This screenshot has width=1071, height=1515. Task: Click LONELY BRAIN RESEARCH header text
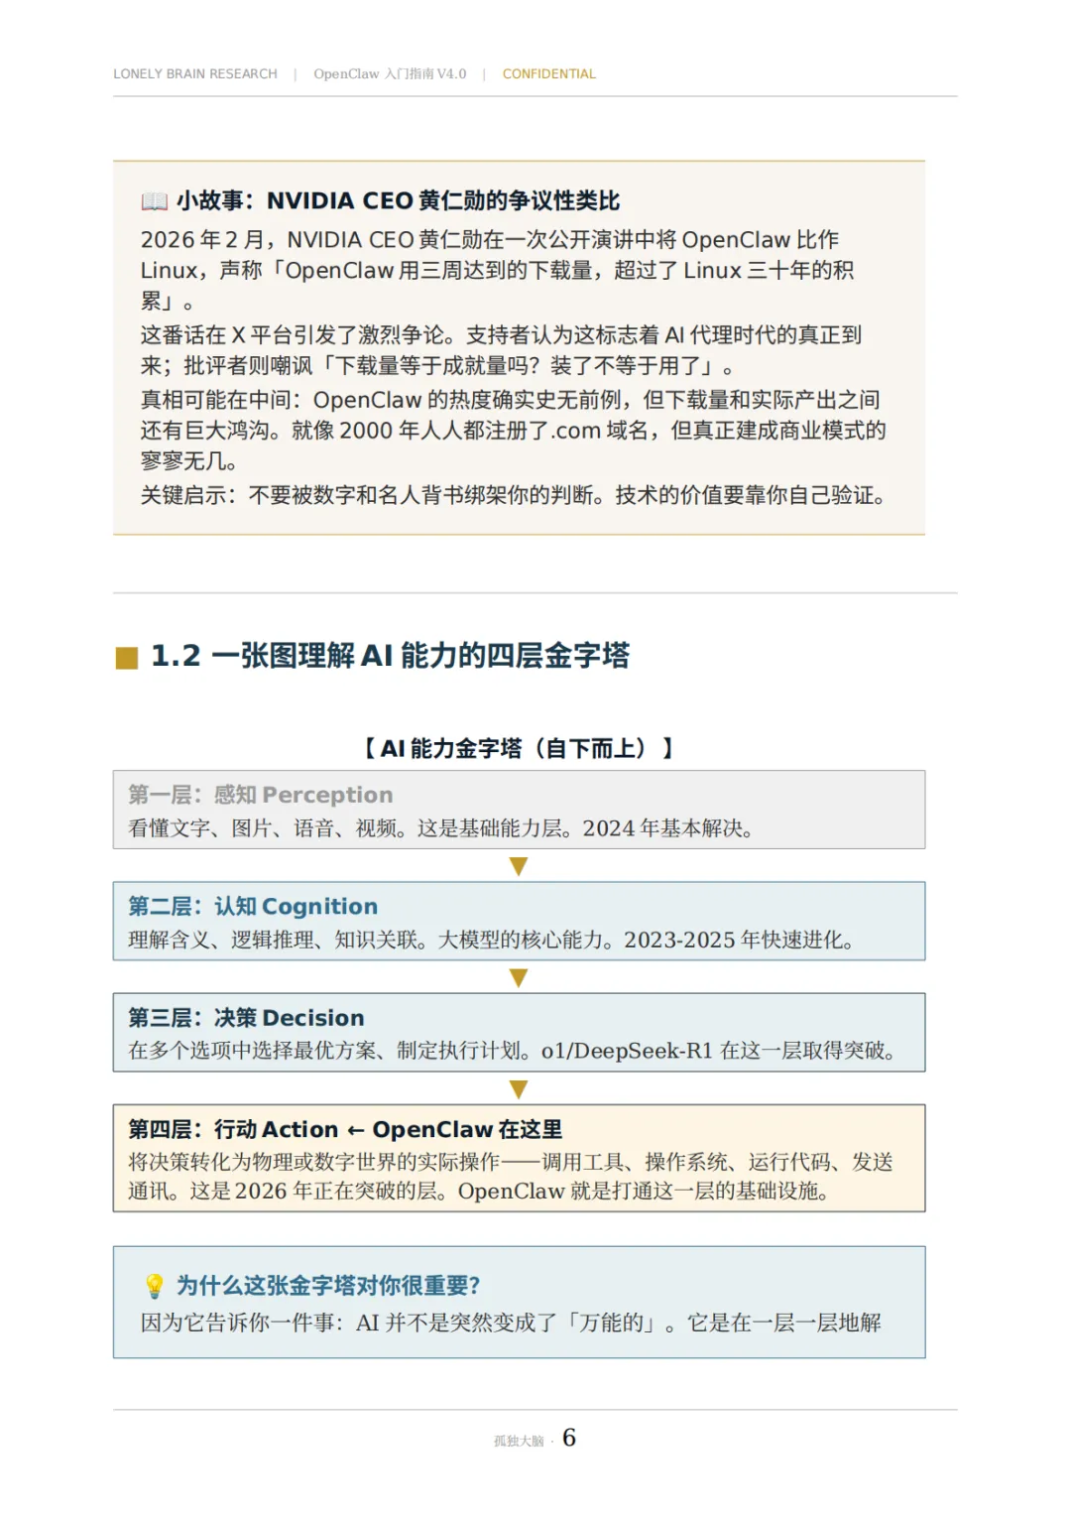pyautogui.click(x=195, y=74)
